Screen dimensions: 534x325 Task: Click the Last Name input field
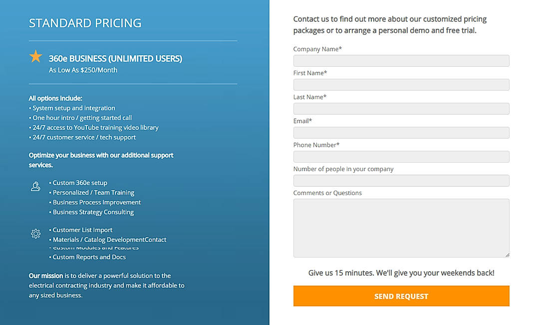tap(401, 108)
